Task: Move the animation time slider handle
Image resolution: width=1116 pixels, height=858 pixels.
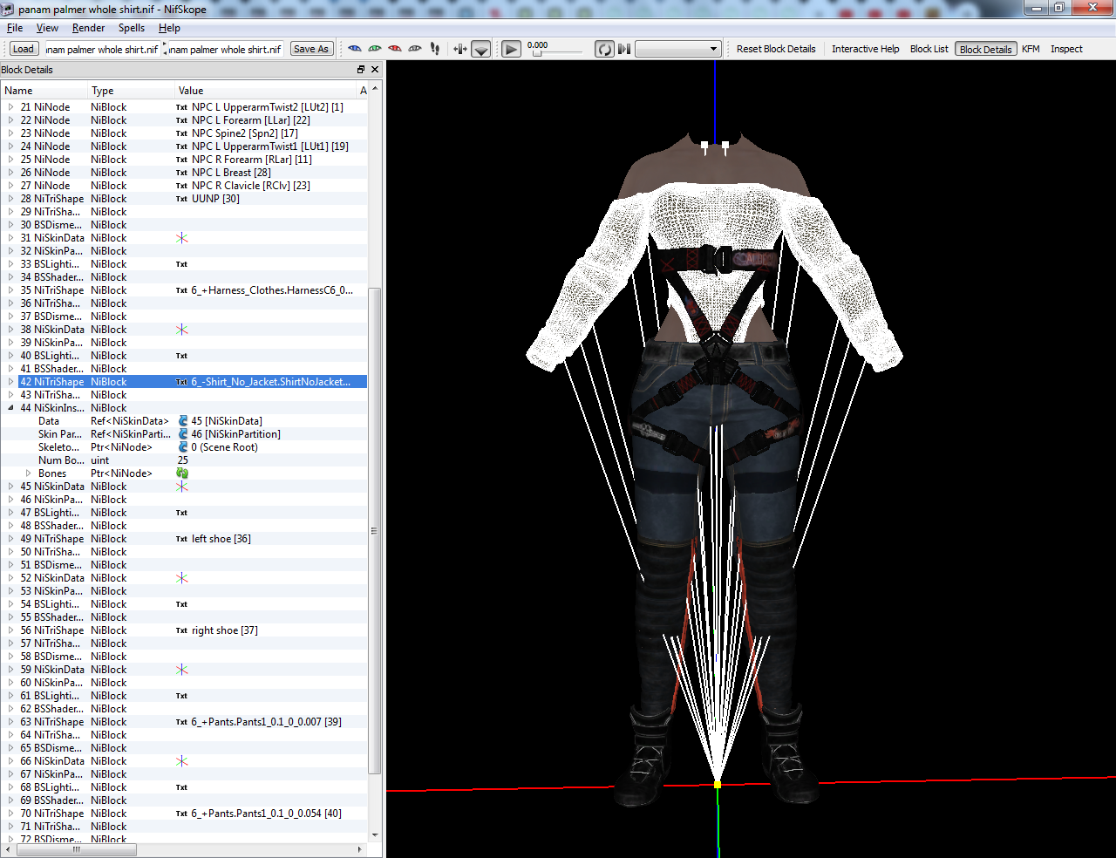Action: [537, 54]
